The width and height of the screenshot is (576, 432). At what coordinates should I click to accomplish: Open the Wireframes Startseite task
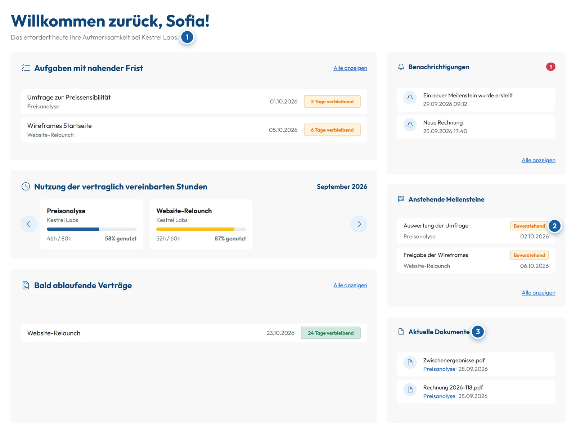[194, 130]
